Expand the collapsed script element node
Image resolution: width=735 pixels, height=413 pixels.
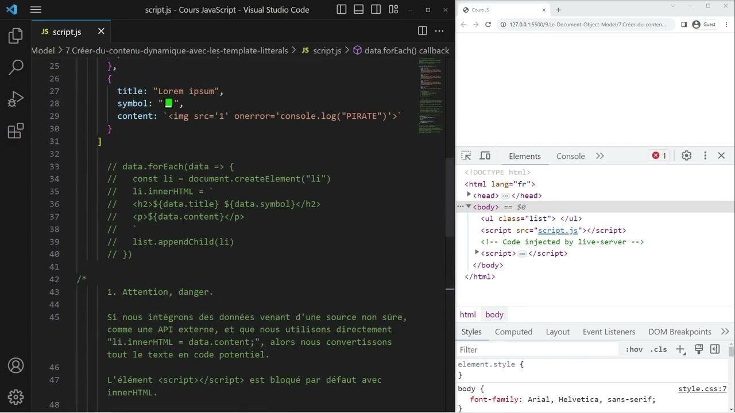(x=477, y=252)
